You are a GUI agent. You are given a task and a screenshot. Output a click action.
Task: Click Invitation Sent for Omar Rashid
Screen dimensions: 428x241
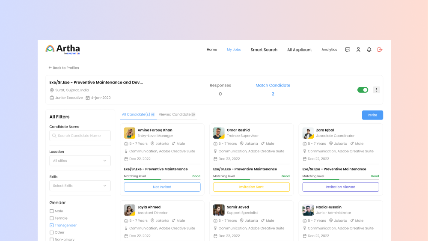[x=251, y=187]
